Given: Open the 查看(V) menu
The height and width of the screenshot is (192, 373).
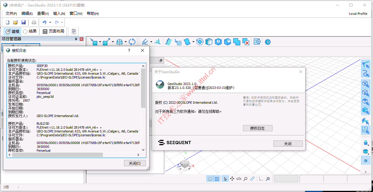Looking at the screenshot, I should click(x=43, y=13).
